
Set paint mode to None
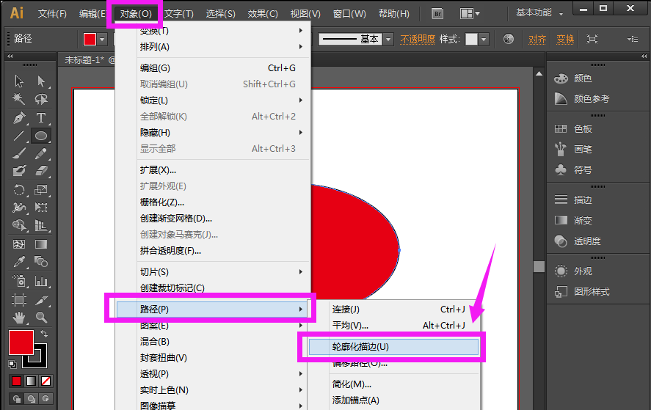pos(46,381)
